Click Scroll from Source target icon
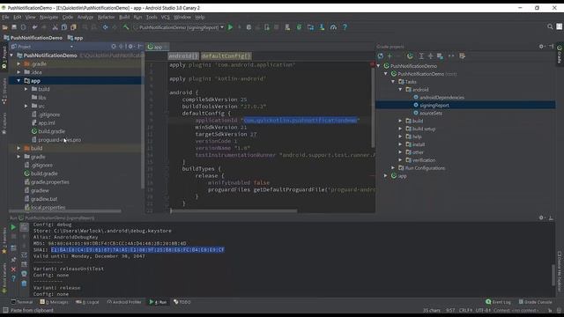564x317 pixels. tap(114, 47)
